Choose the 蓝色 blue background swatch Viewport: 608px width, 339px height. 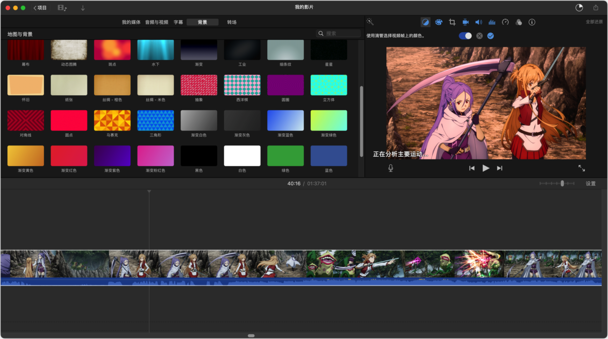[329, 156]
